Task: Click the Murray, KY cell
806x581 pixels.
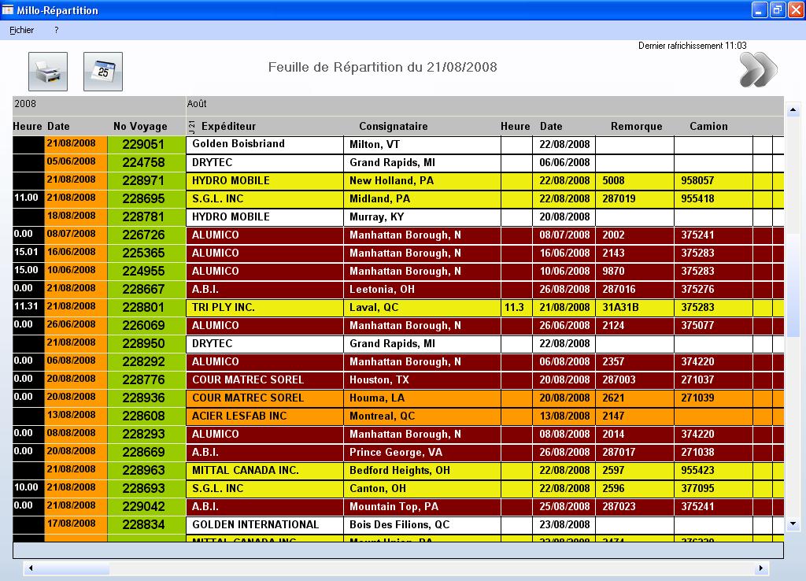Action: tap(422, 216)
